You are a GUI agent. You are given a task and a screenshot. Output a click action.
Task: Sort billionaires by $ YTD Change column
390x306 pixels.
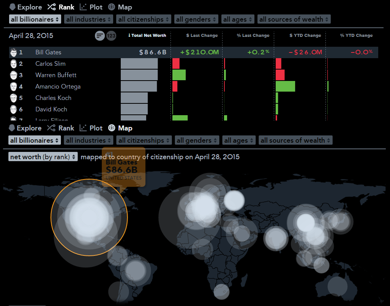click(305, 35)
